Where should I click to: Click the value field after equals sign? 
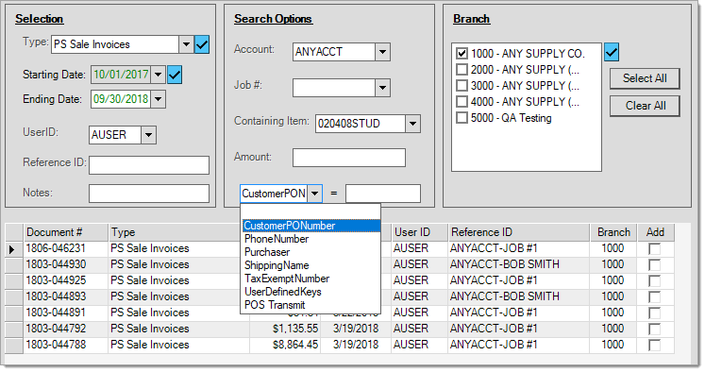383,194
